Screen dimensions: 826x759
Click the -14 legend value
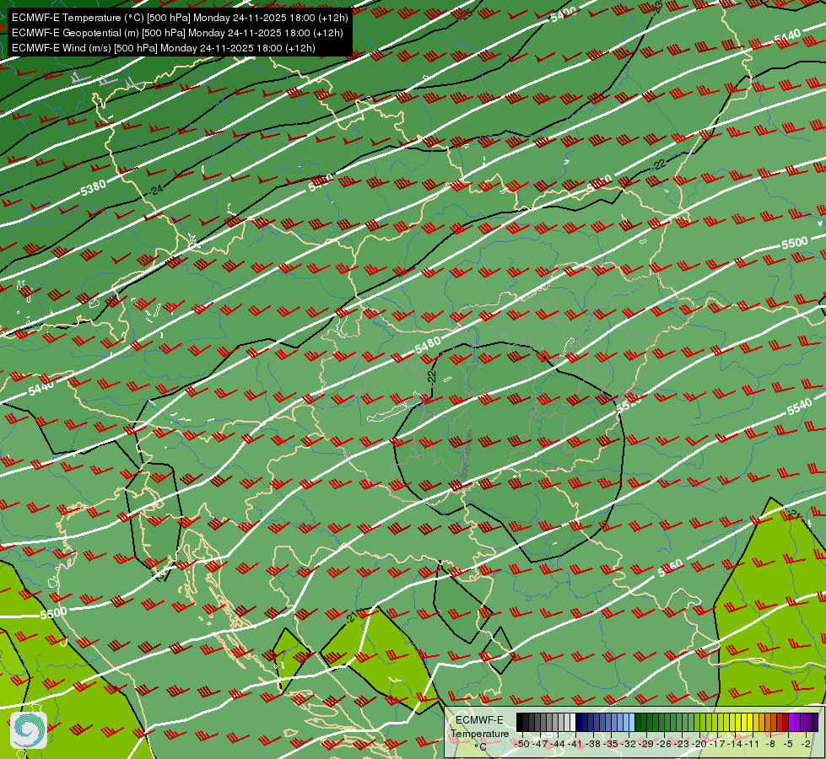coord(736,744)
